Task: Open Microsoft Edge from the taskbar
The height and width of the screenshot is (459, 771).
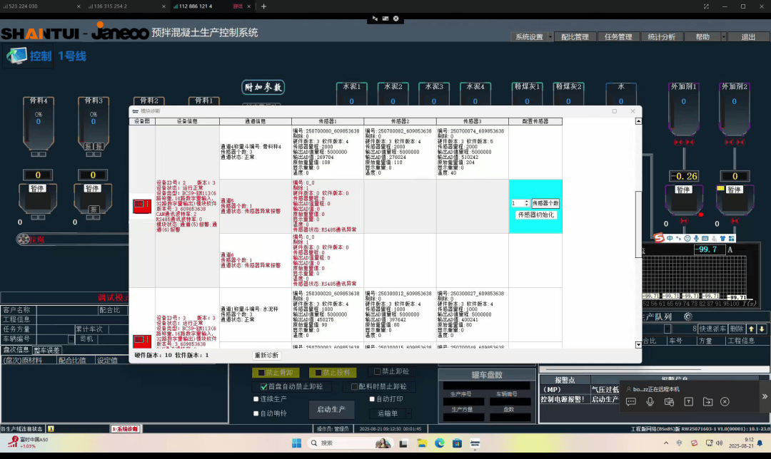Action: [x=440, y=443]
